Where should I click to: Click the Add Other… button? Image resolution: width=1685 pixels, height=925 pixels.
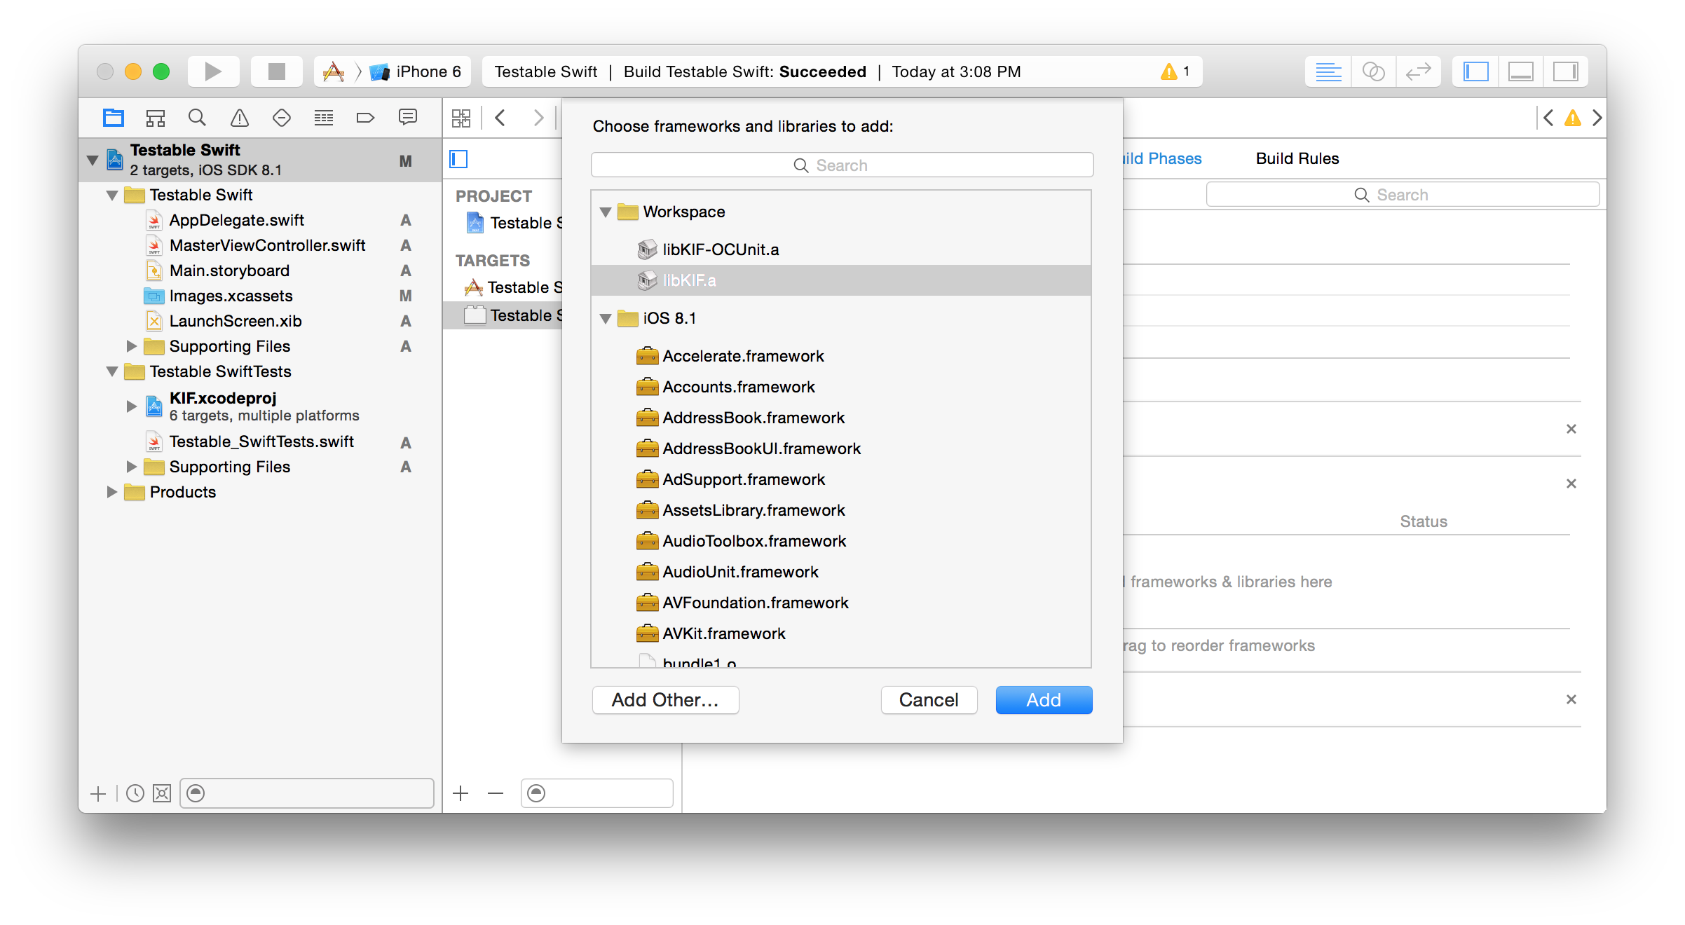click(x=665, y=699)
